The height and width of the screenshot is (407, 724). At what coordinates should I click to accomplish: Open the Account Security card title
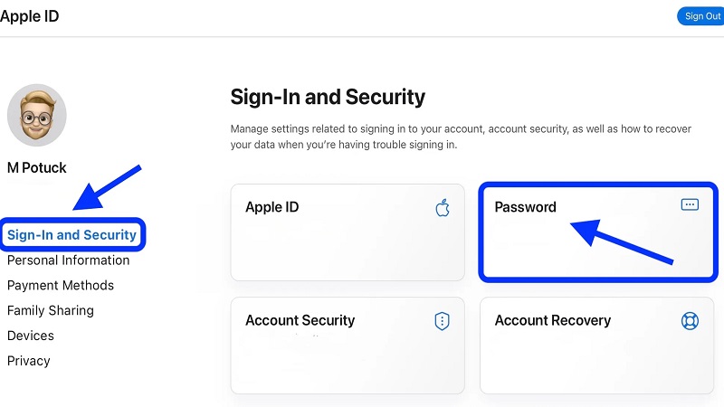point(300,320)
